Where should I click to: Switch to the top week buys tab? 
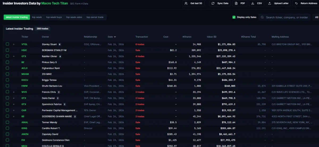[54, 17]
